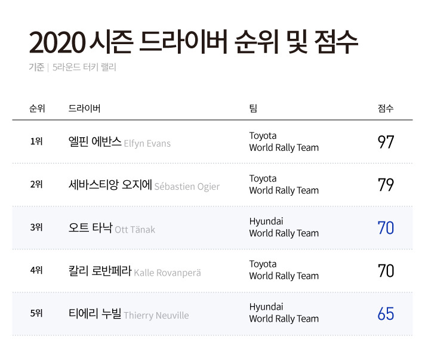Click Thierry Neuville's blue score 65

coord(386,314)
